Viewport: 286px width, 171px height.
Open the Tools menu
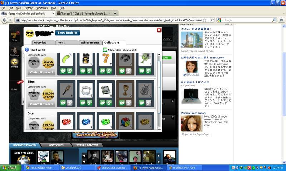[53, 8]
